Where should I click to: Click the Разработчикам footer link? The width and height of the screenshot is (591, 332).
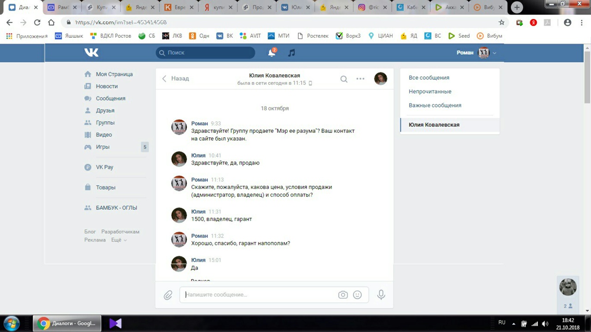120,232
